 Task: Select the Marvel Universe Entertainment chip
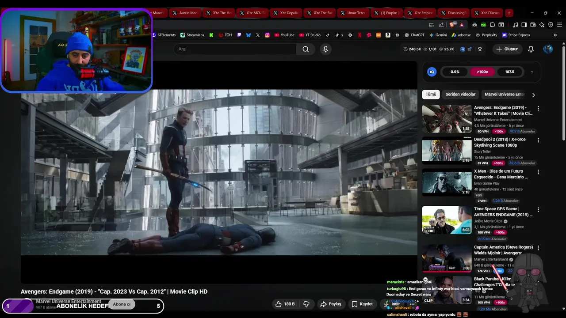coord(504,94)
